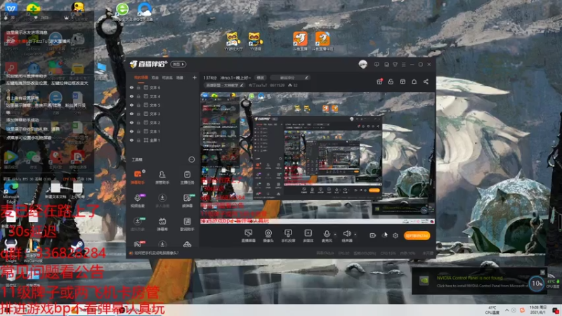This screenshot has height=316, width=562.
Task: Click the share icon
Action: point(426,81)
